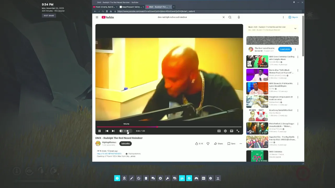The width and height of the screenshot is (335, 188).
Task: Subscribe to HipHopMemes channel
Action: [x=125, y=144]
